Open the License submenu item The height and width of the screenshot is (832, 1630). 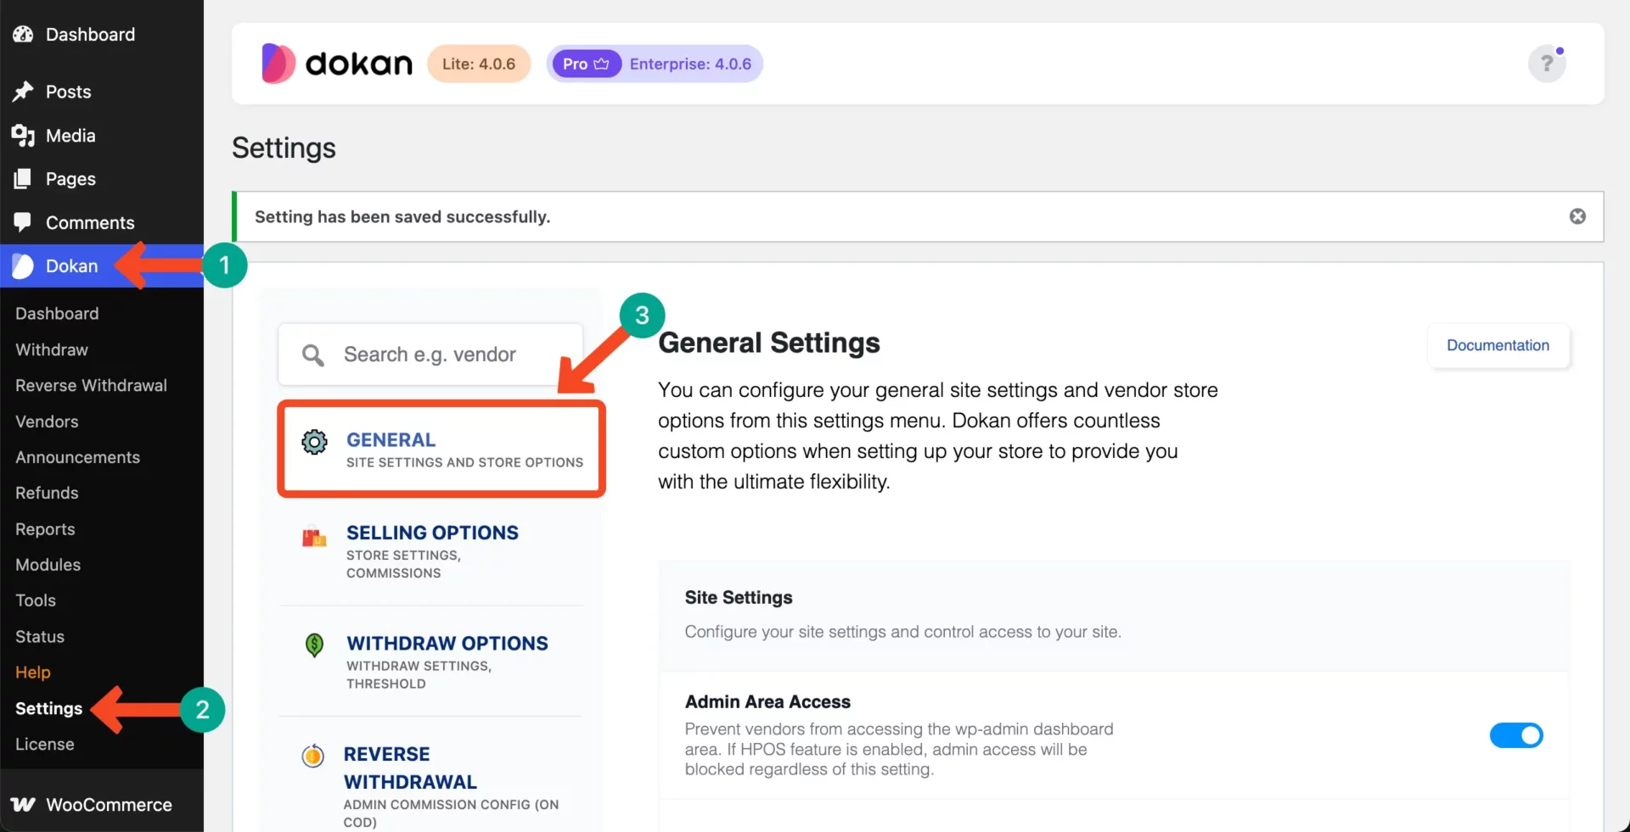click(x=45, y=744)
